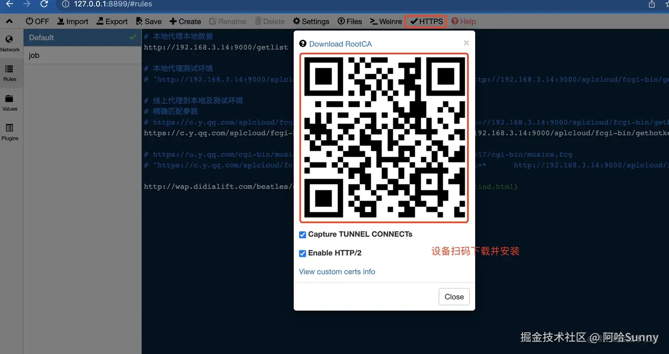Open the Files menu

[350, 21]
